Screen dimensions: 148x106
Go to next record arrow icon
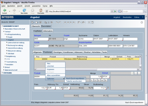click(71, 22)
